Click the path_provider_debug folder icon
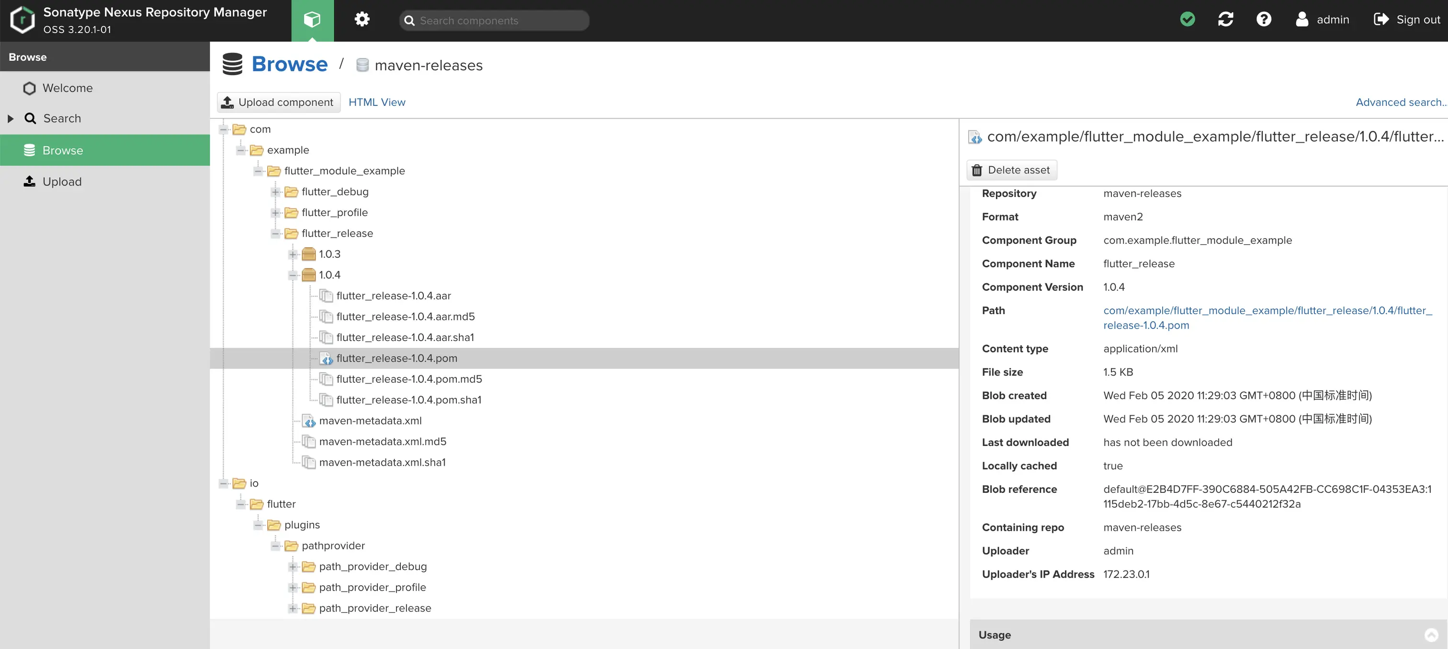 308,566
